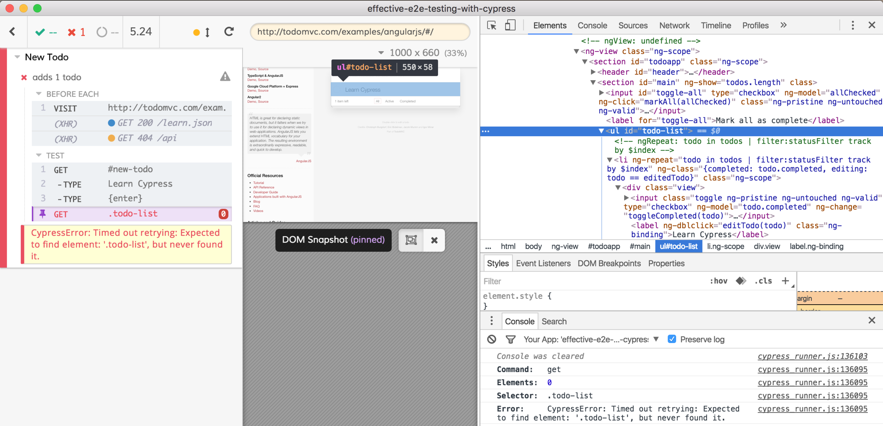Switch to the Network tab
883x426 pixels.
click(674, 25)
